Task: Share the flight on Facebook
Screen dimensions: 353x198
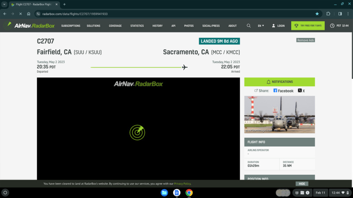Action: tap(283, 91)
